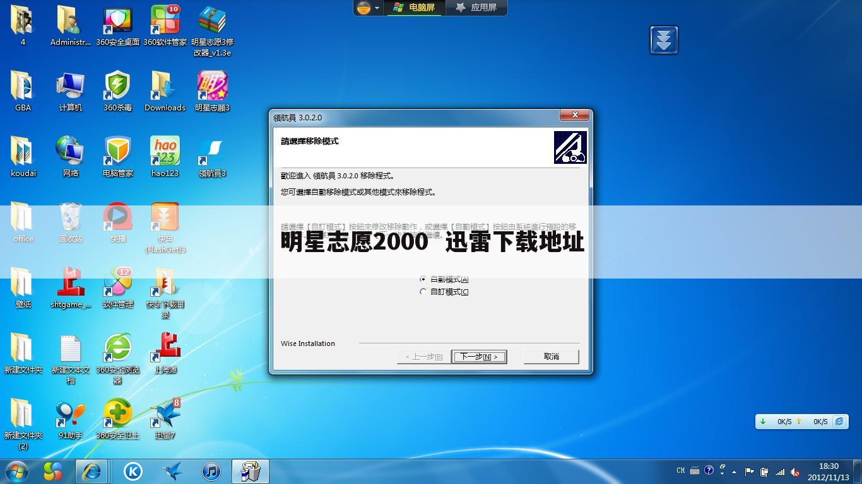Open iTunes from the taskbar
This screenshot has height=484, width=862.
click(x=211, y=471)
